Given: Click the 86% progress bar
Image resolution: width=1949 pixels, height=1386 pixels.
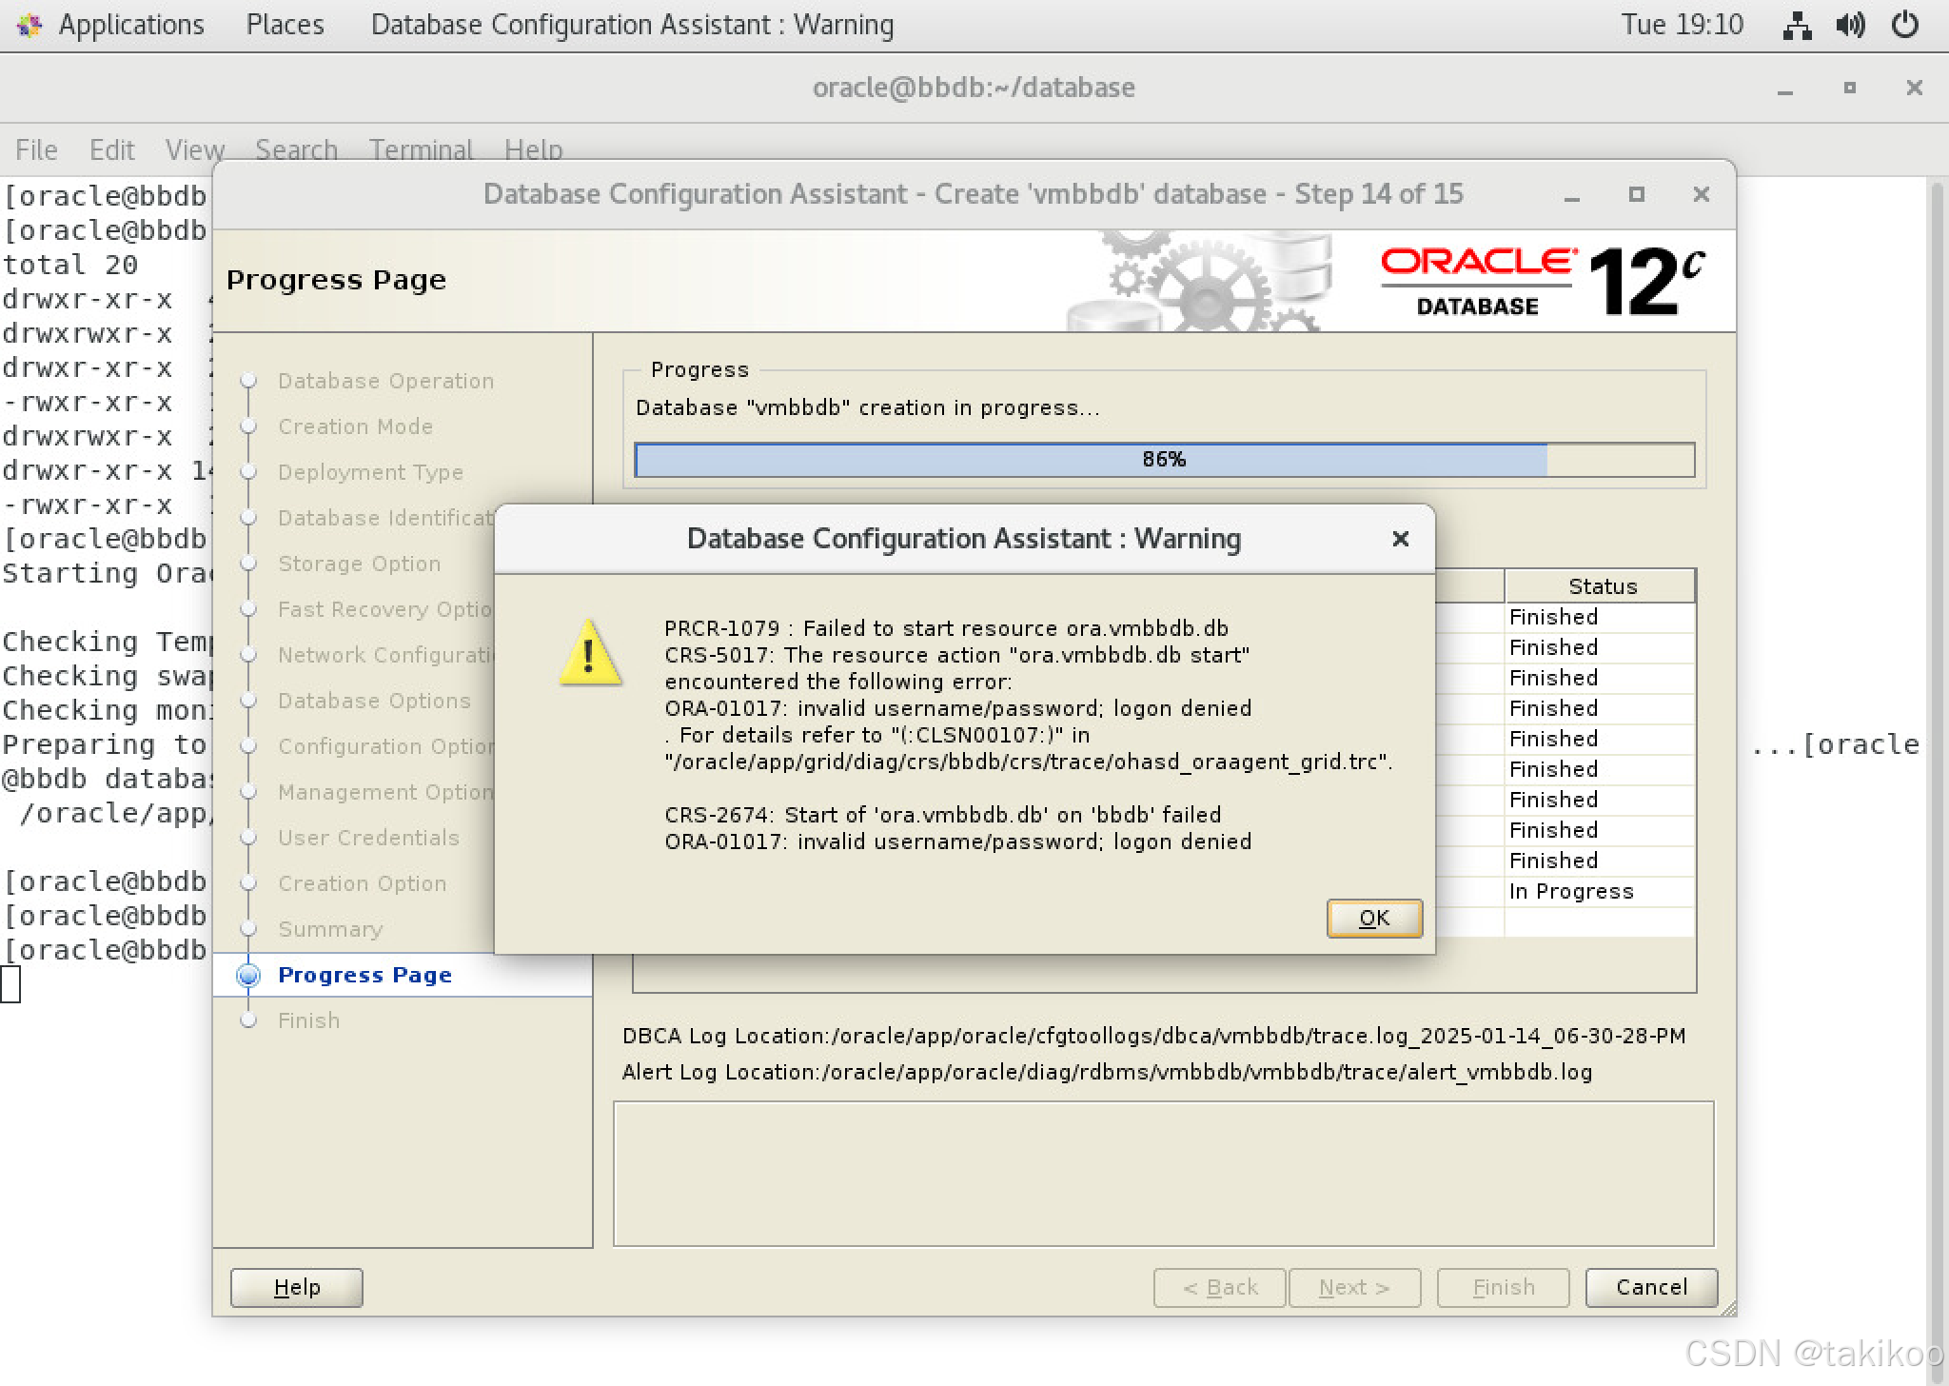Looking at the screenshot, I should [x=1163, y=460].
